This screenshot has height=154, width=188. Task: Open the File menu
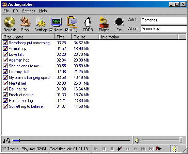click(x=6, y=11)
